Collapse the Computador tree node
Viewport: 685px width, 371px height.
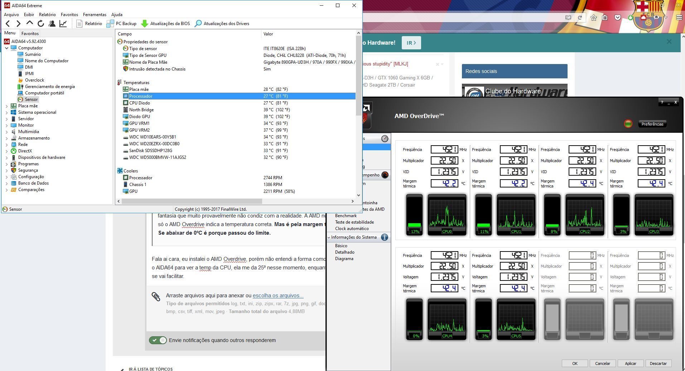pyautogui.click(x=6, y=48)
